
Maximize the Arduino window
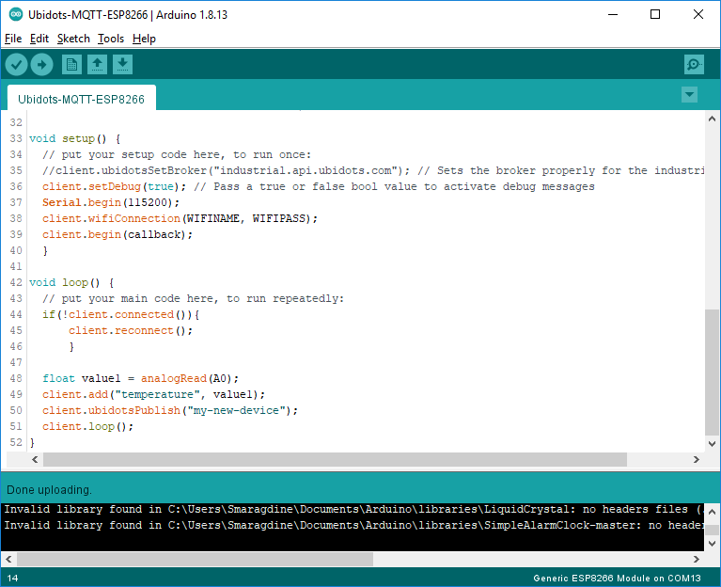pos(655,15)
